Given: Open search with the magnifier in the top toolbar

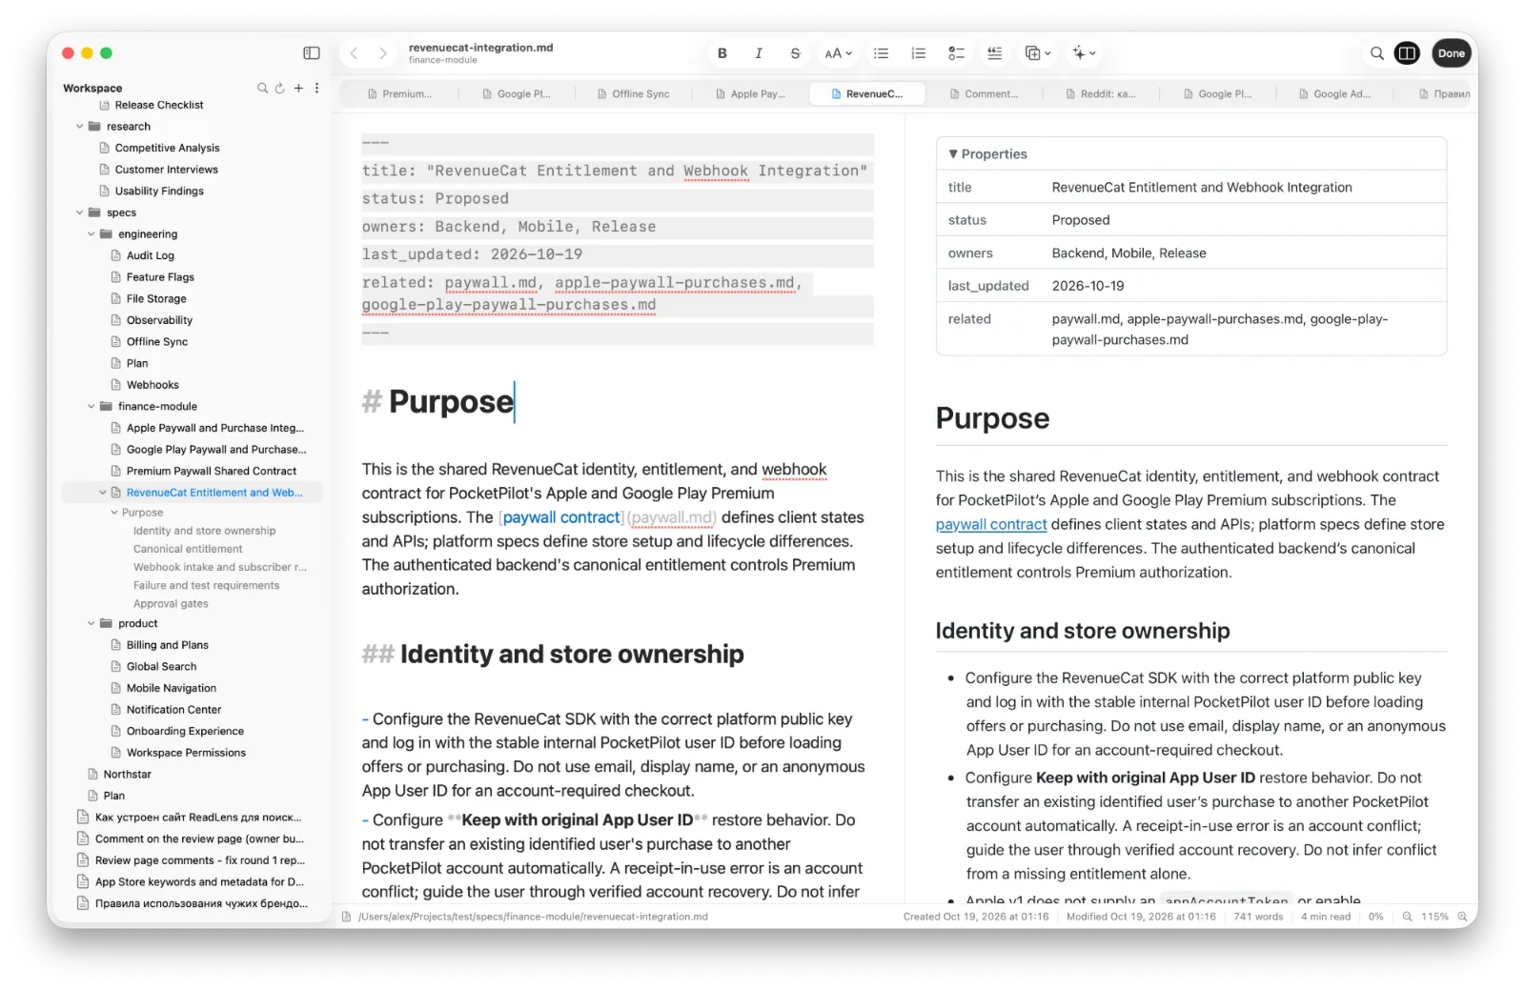Looking at the screenshot, I should [1377, 53].
